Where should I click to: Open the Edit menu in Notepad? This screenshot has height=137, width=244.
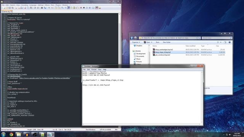pos(88,69)
